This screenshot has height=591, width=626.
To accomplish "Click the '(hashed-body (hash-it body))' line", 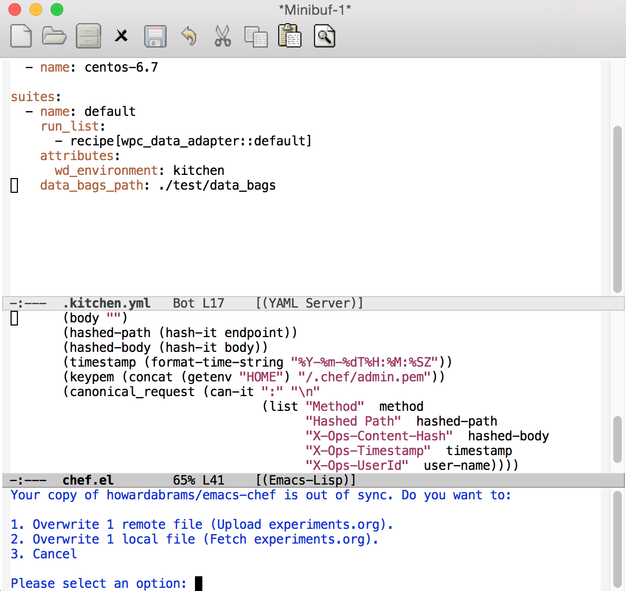I will (x=165, y=348).
